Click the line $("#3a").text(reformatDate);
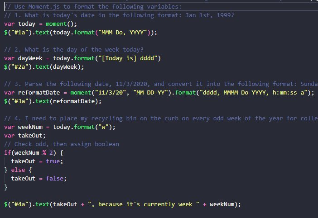Image resolution: width=318 pixels, height=218 pixels. click(53, 101)
